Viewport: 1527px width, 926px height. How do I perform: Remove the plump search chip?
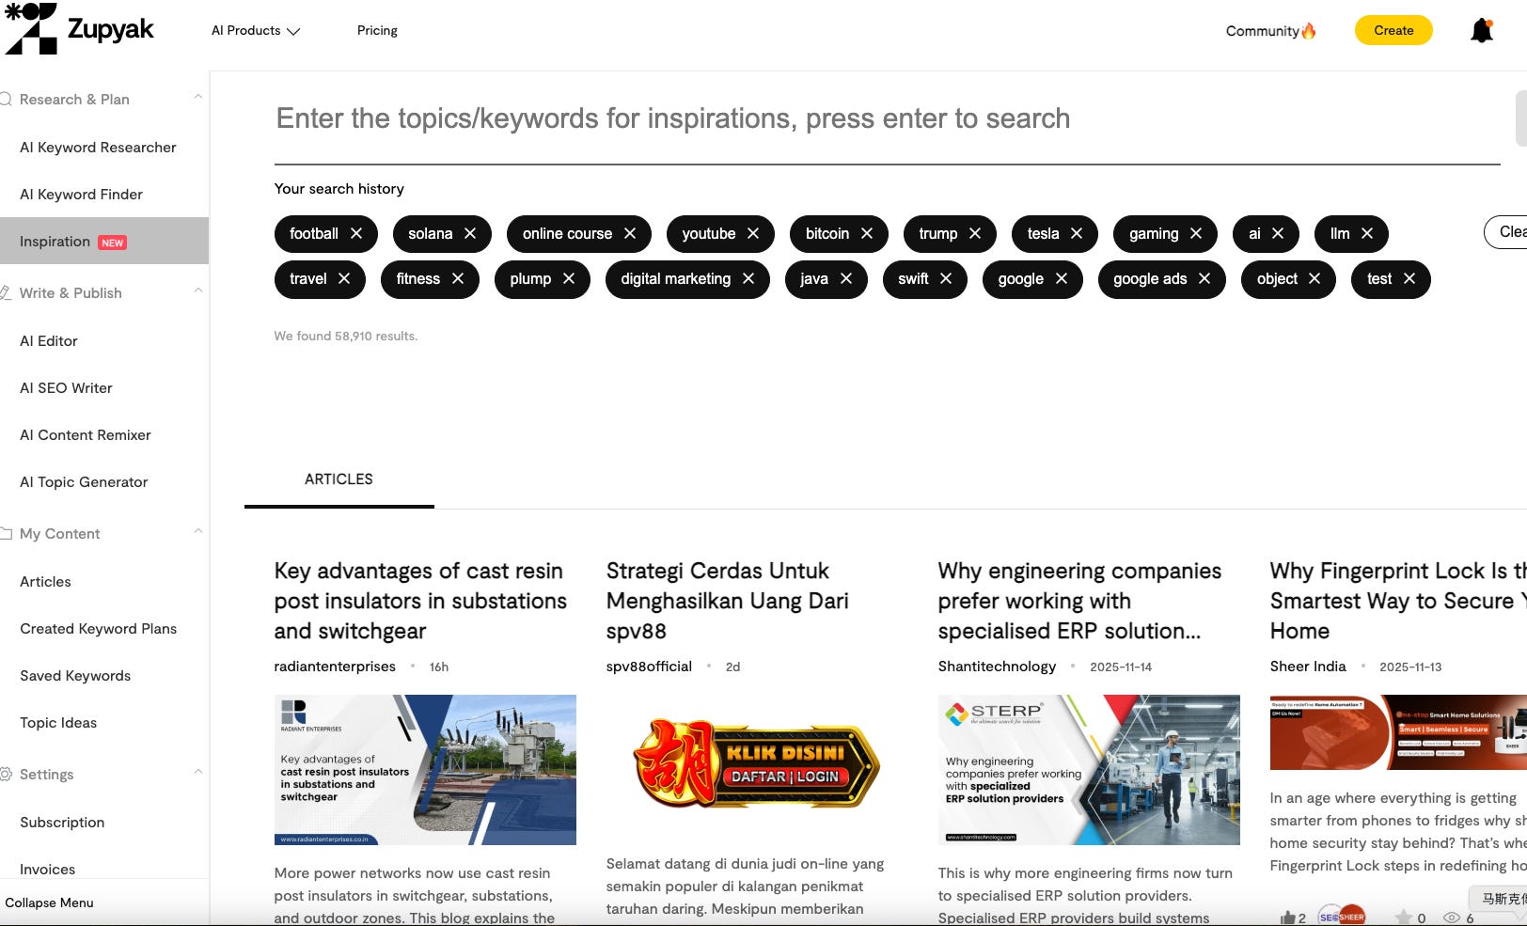click(569, 278)
